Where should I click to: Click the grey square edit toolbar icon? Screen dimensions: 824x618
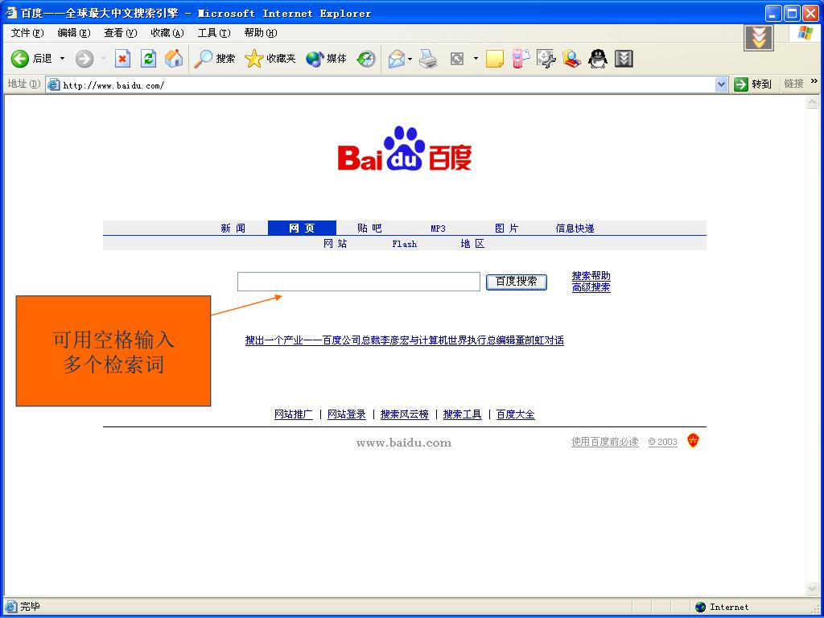click(x=457, y=59)
